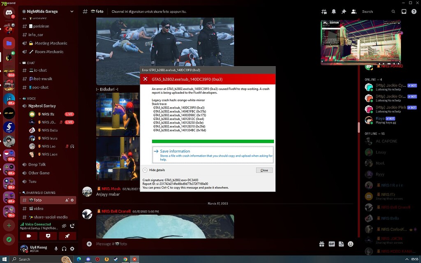Click the green progress bar in error dialog
This screenshot has height=263, width=421.
[x=213, y=141]
